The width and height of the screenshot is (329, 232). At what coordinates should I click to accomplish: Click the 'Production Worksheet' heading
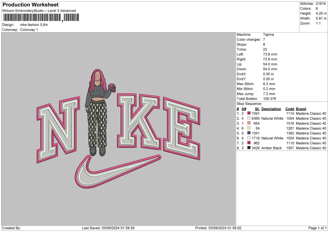[30, 5]
